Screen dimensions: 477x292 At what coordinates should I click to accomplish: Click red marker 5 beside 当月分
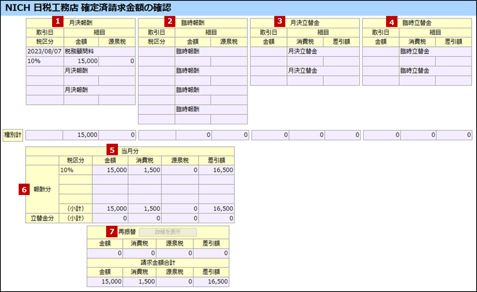click(112, 150)
